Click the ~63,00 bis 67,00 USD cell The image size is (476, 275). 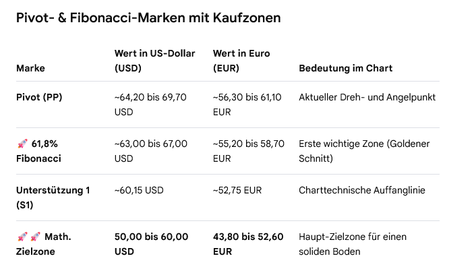(x=151, y=151)
